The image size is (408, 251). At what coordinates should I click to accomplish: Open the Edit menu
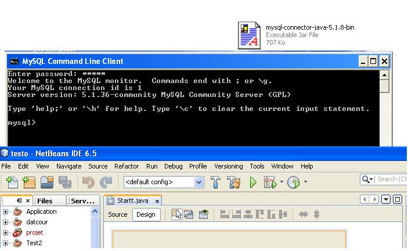point(23,166)
